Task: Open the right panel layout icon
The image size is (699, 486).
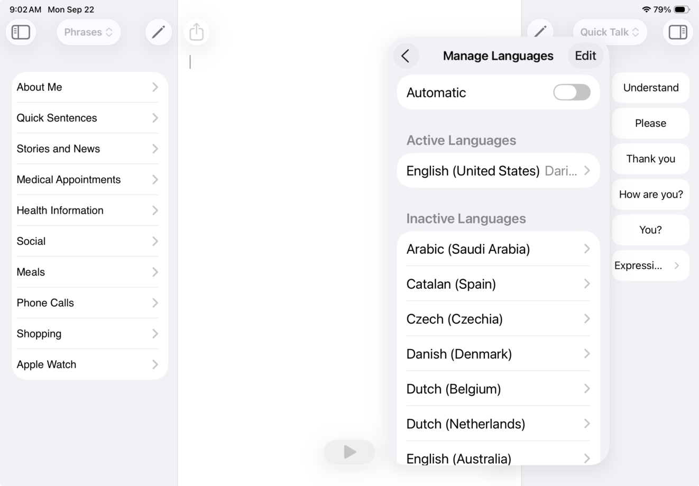Action: click(678, 32)
